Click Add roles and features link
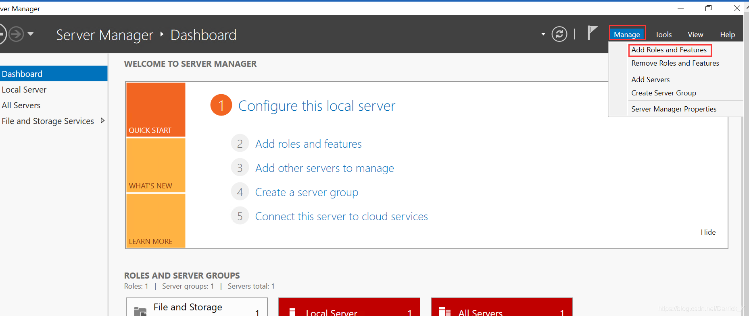The image size is (749, 316). pos(309,144)
